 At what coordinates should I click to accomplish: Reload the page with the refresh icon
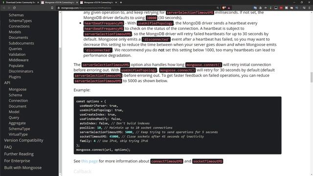coord(14,8)
